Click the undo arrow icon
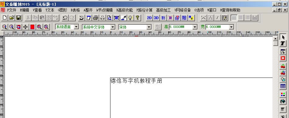The height and width of the screenshot is (118, 289). 65,18
